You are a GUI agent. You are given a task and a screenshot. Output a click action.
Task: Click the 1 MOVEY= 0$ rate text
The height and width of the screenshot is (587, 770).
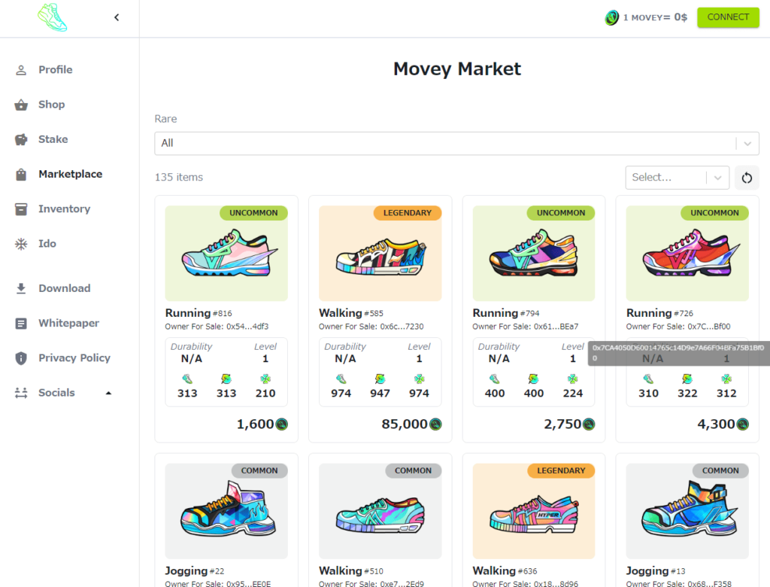(655, 17)
